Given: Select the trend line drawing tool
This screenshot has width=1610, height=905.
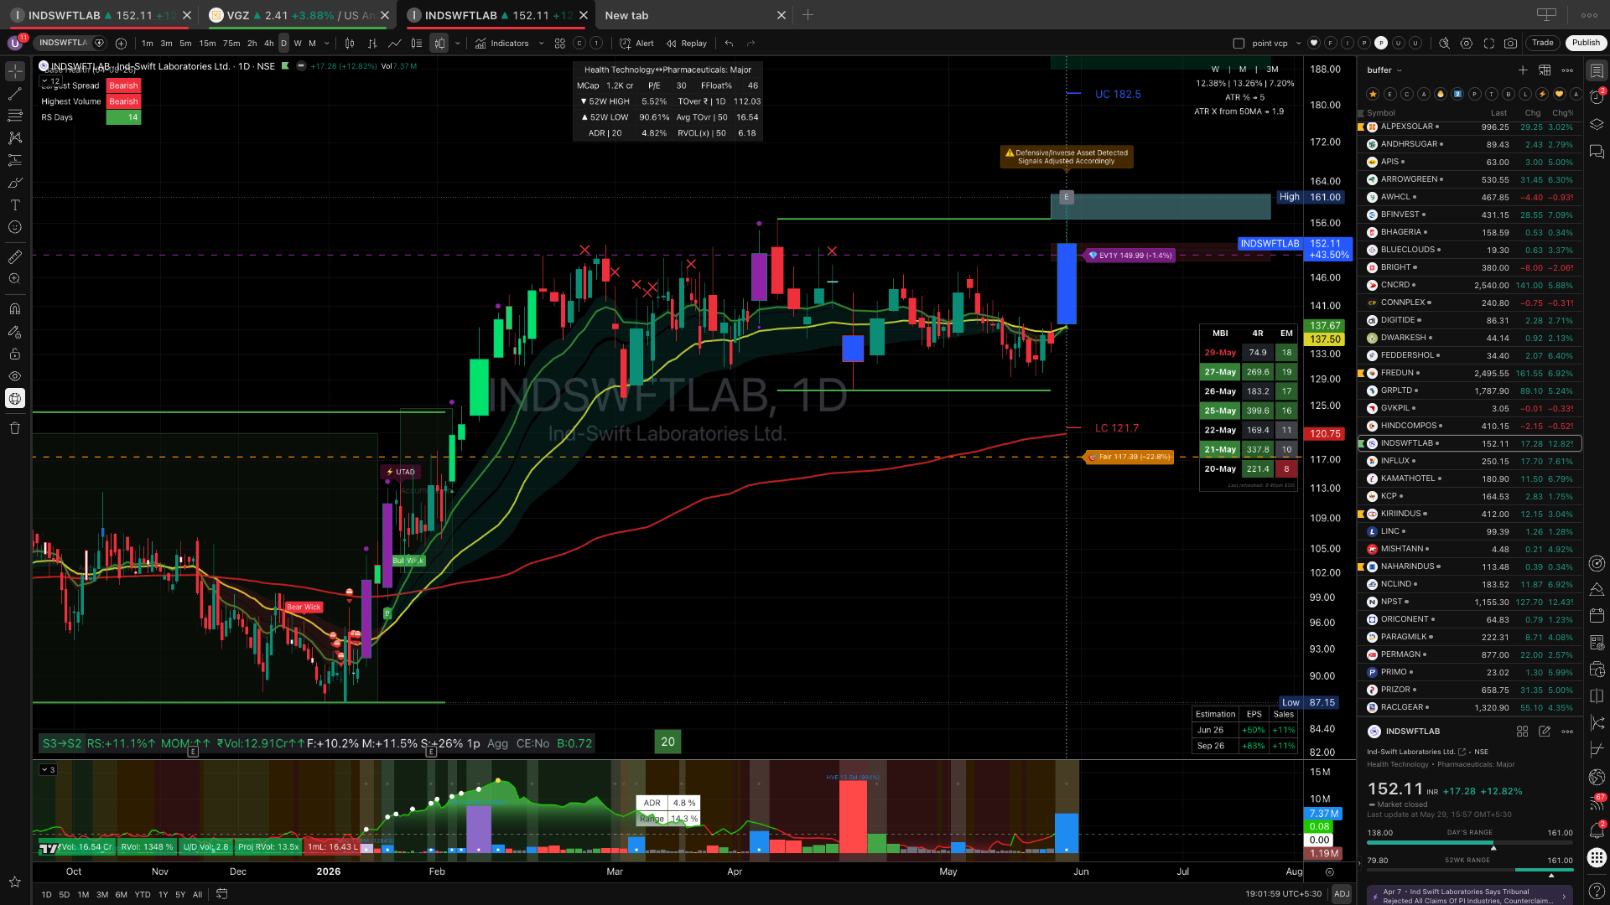Looking at the screenshot, I should [15, 94].
